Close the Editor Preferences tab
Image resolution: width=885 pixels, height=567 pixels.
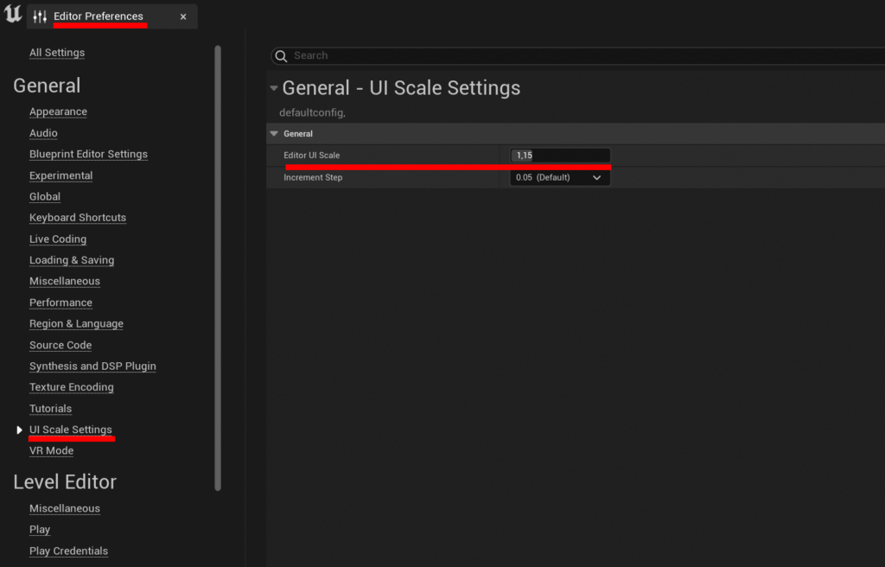click(x=183, y=17)
